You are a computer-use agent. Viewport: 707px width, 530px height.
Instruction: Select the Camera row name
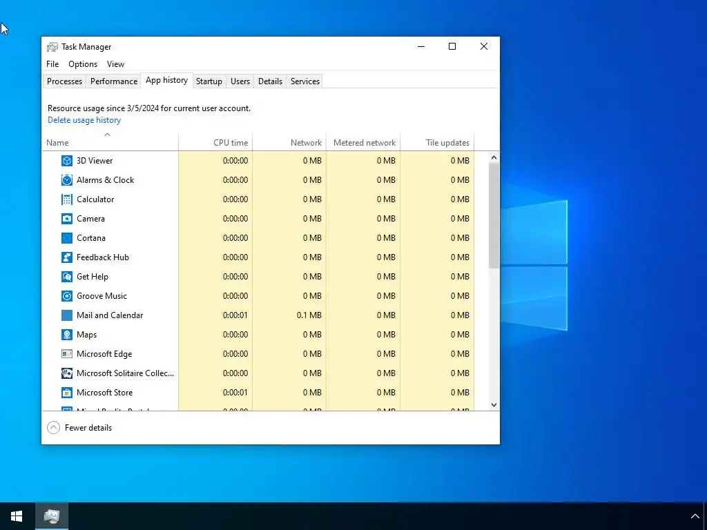coord(90,219)
